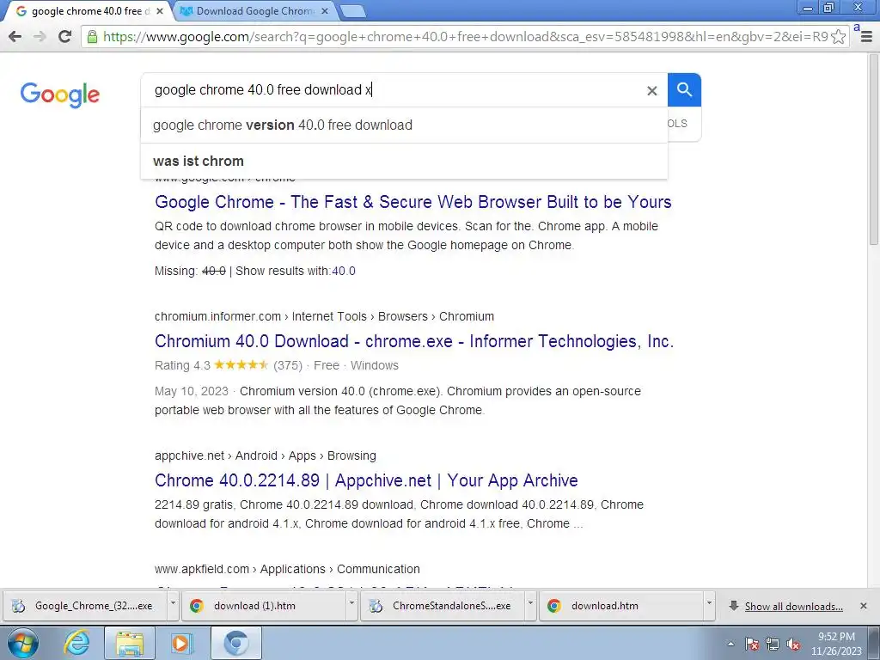Screen dimensions: 880x660
Task: Open download (1).htm file from downloads bar
Action: pyautogui.click(x=264, y=606)
